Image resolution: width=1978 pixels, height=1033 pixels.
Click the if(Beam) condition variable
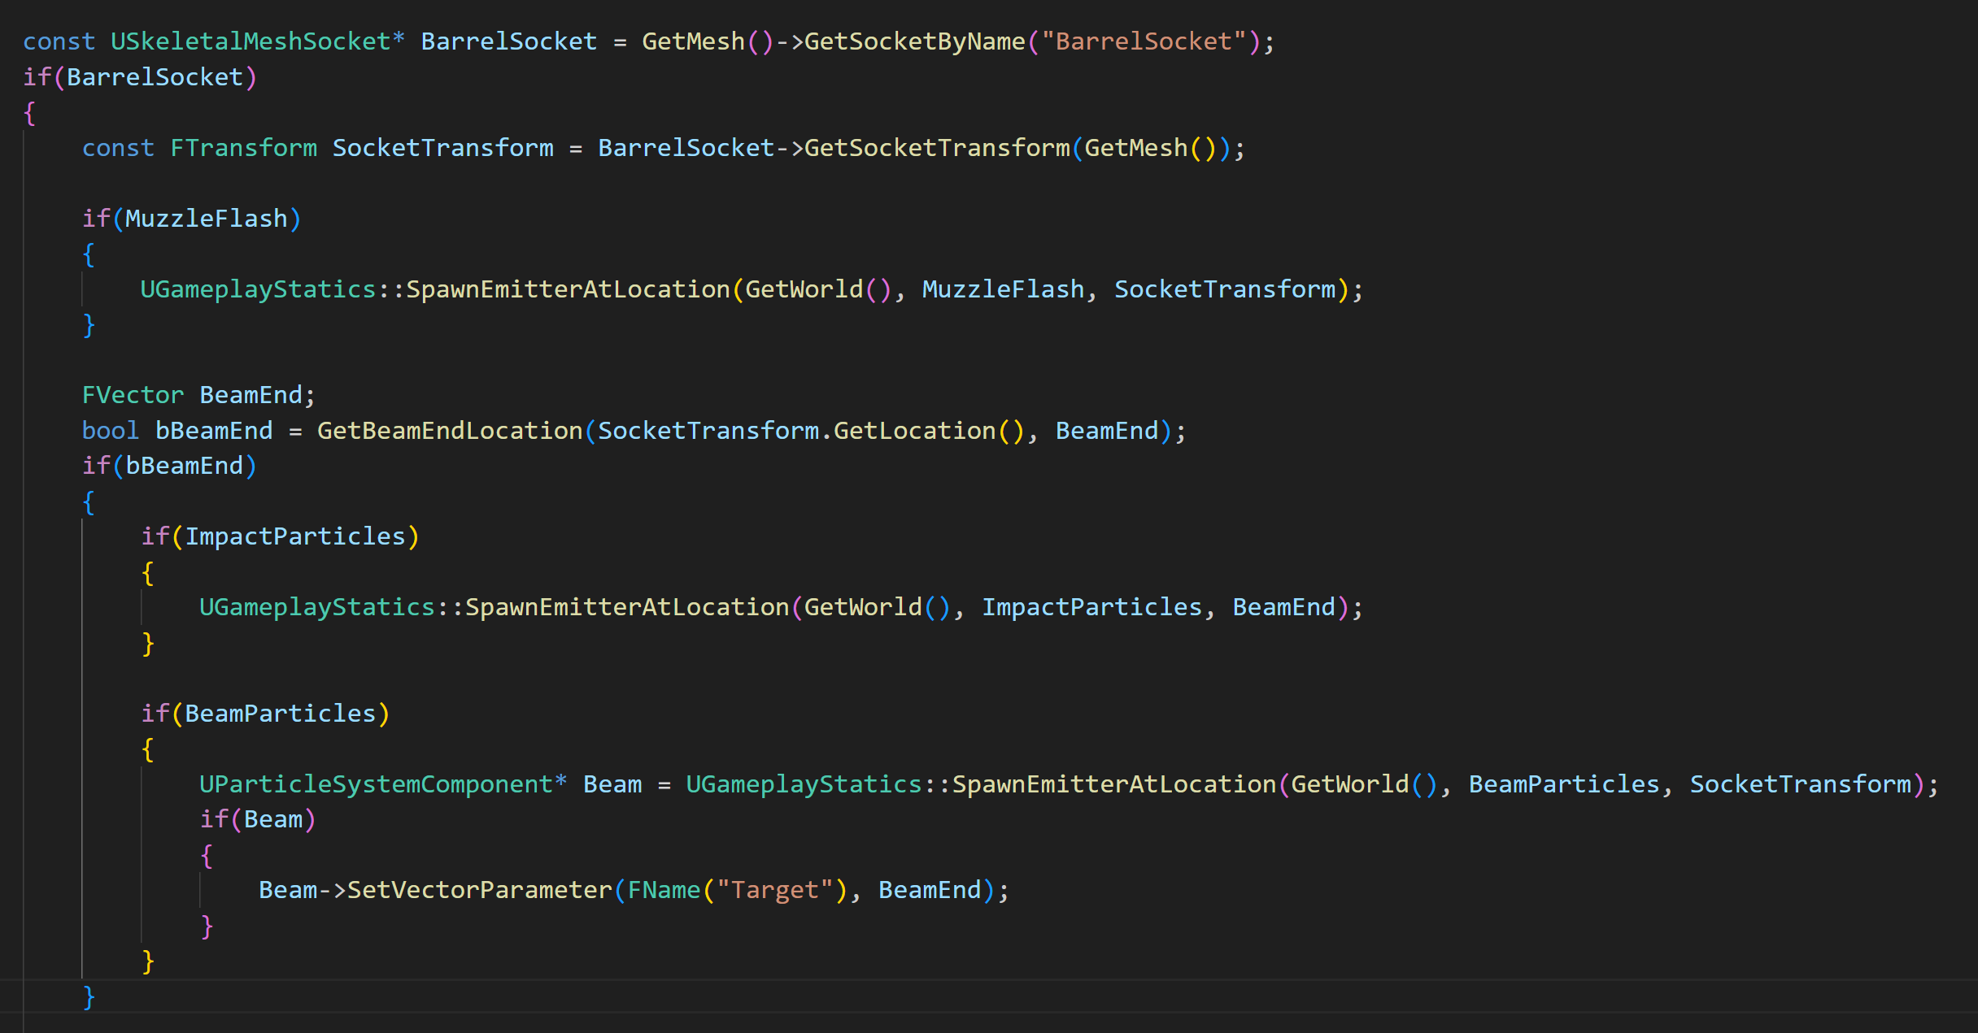pyautogui.click(x=272, y=819)
